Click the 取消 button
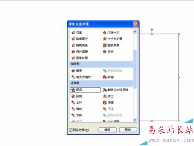 [x=128, y=130]
